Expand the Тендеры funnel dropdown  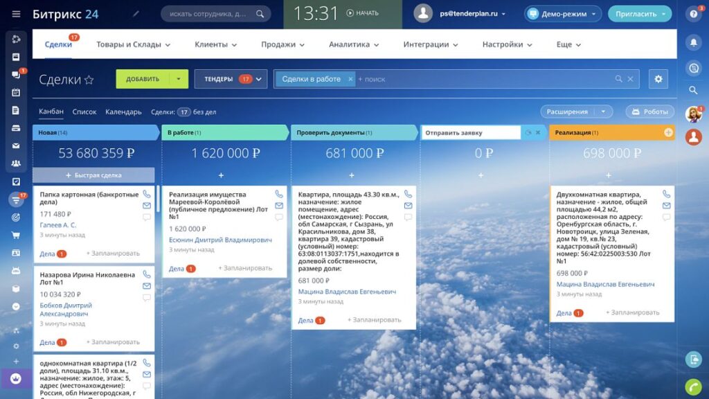tap(258, 79)
